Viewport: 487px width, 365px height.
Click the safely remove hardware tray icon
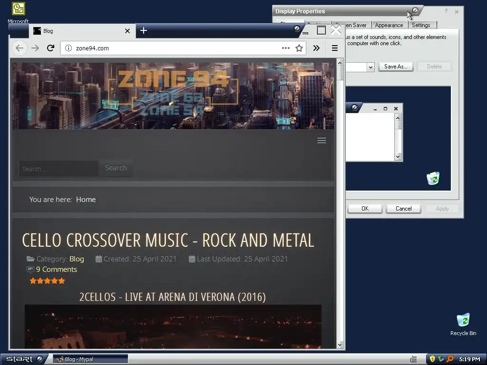click(441, 359)
